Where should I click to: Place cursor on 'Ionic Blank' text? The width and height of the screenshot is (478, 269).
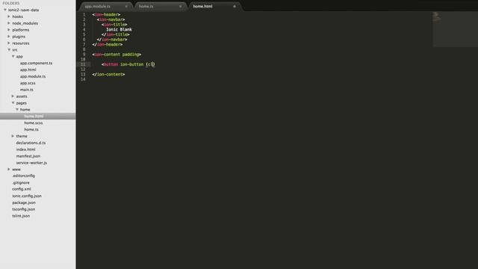click(x=119, y=30)
